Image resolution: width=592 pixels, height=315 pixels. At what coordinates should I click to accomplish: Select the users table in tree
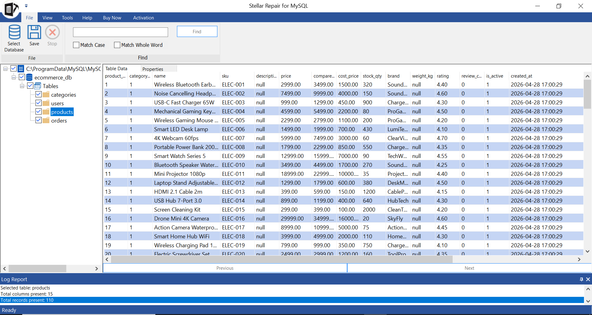pos(57,103)
